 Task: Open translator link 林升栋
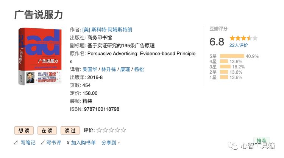click(x=108, y=69)
